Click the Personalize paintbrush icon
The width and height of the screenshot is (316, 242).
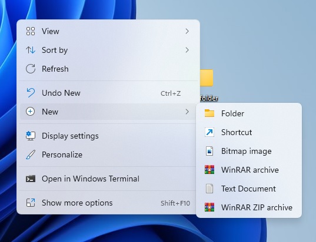(x=31, y=154)
